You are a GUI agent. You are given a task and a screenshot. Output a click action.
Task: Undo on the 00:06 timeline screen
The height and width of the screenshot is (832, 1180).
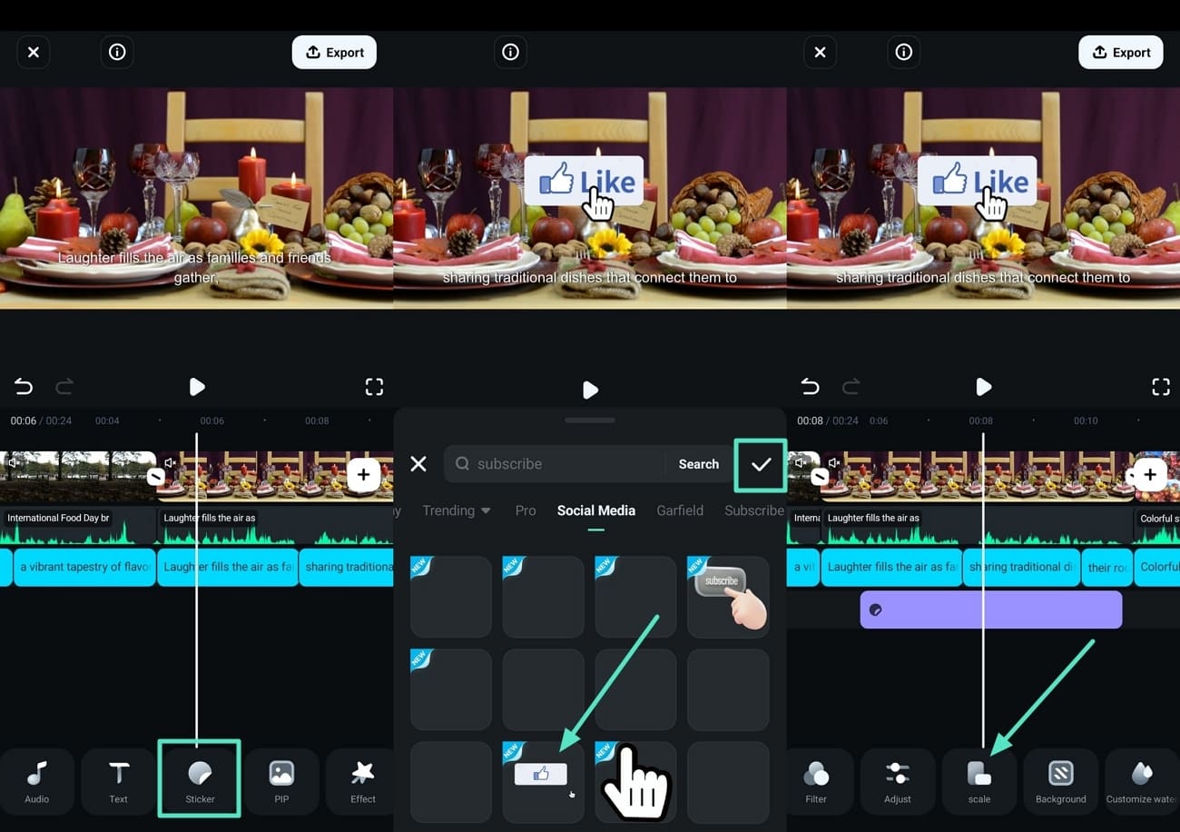(24, 388)
